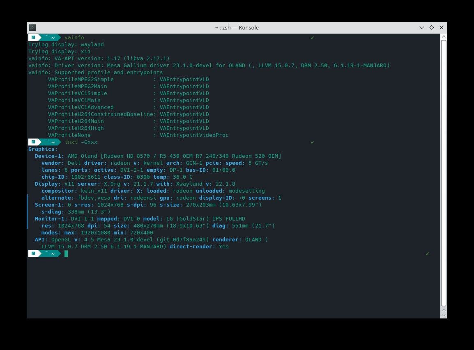Close the Konsole window
Viewport: 474px width, 350px height.
point(442,27)
